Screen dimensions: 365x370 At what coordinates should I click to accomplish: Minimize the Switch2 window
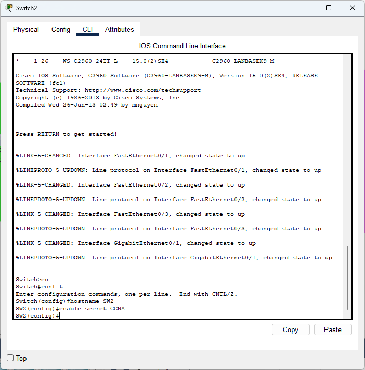click(x=305, y=8)
